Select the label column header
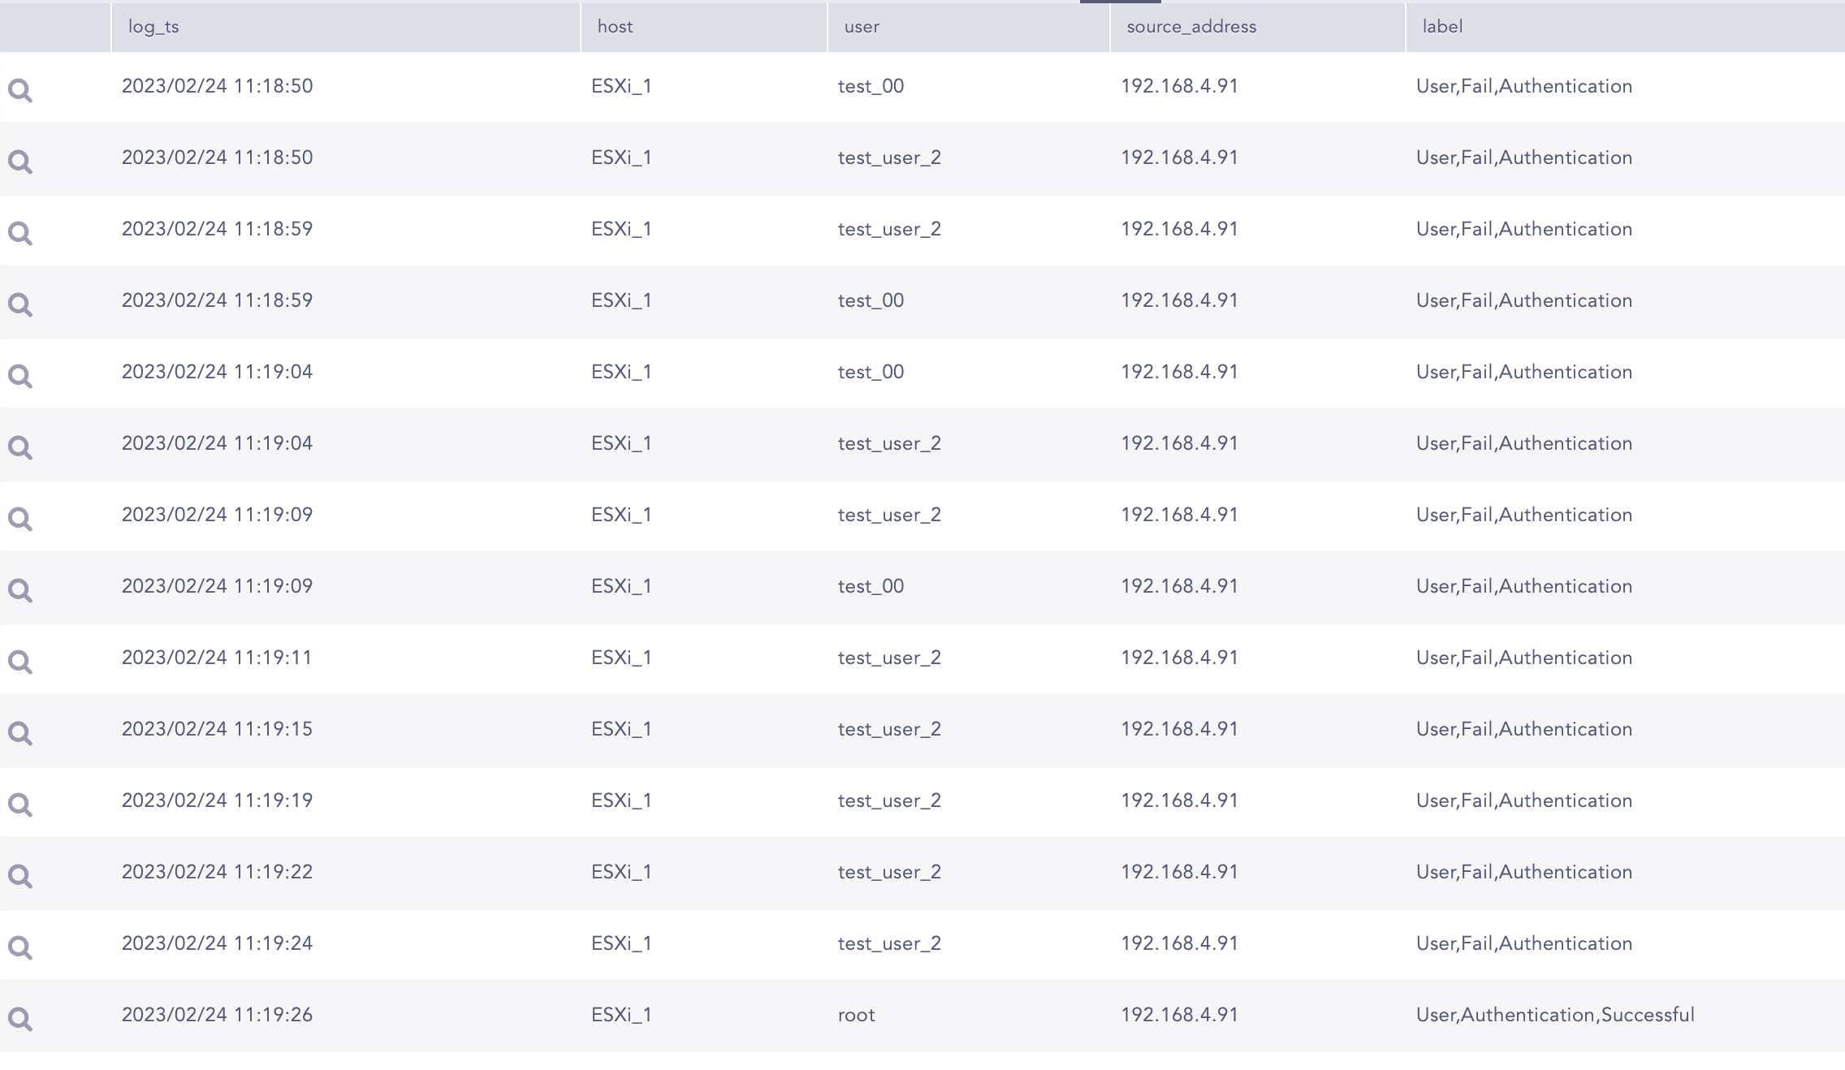The image size is (1845, 1070). [x=1442, y=27]
